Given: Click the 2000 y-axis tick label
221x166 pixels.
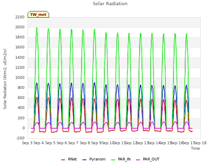Looking at the screenshot, I should [x=20, y=27].
